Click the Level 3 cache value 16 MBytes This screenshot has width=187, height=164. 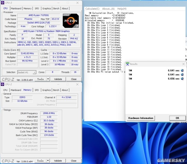pyautogui.click(x=59, y=65)
